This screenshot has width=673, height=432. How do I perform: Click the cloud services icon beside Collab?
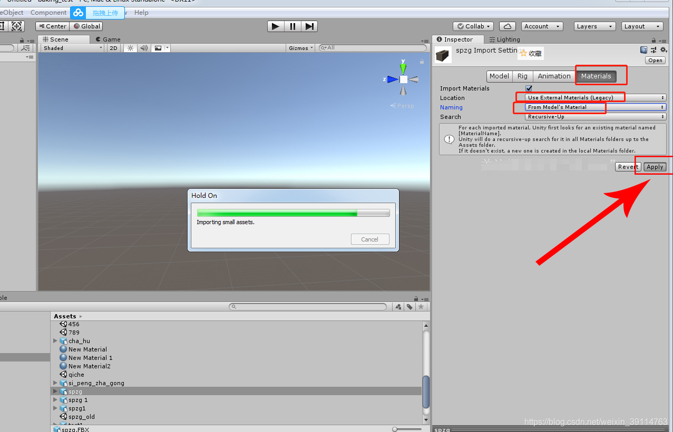point(507,26)
